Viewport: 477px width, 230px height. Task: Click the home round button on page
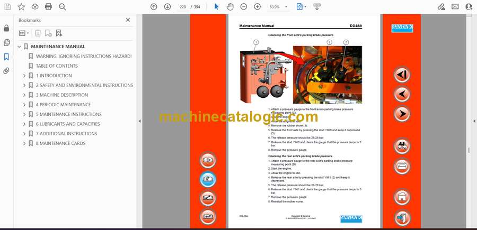[x=402, y=197]
